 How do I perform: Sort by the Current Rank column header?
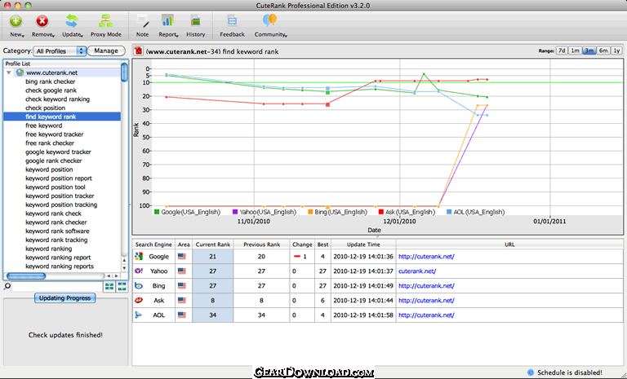click(x=213, y=245)
